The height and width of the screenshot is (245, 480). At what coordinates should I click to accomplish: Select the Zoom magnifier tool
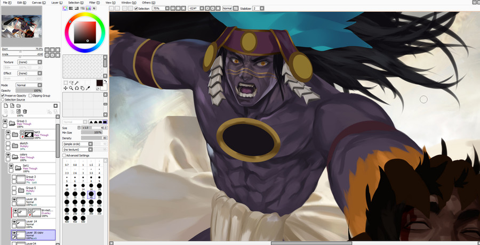click(71, 88)
